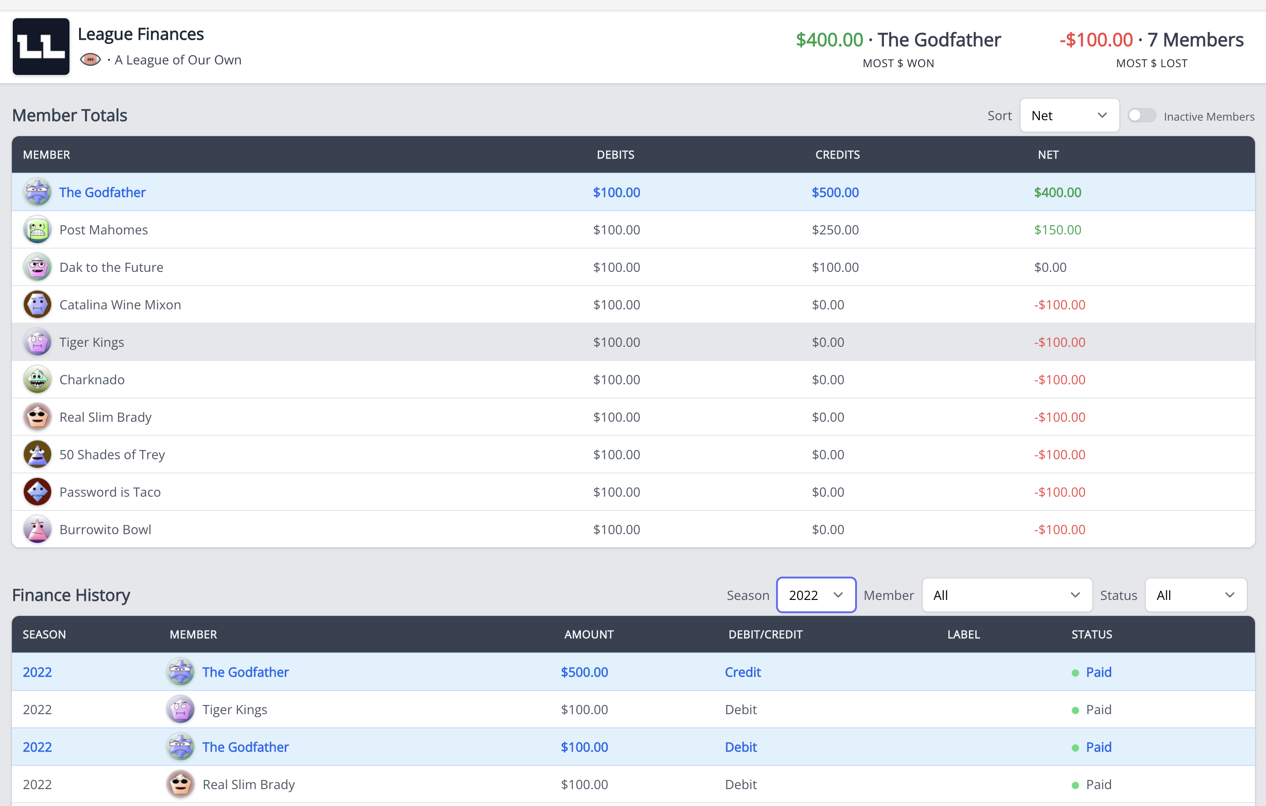Click Paid status in Godfather credit row
This screenshot has width=1266, height=806.
1098,672
